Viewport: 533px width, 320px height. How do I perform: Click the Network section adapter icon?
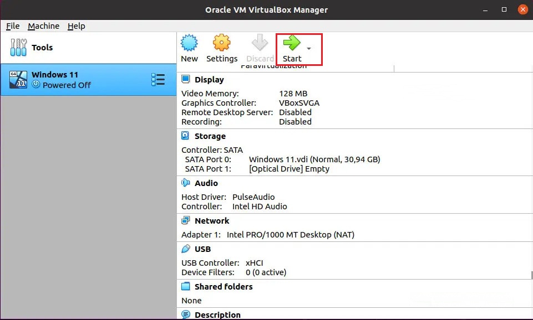pos(186,220)
